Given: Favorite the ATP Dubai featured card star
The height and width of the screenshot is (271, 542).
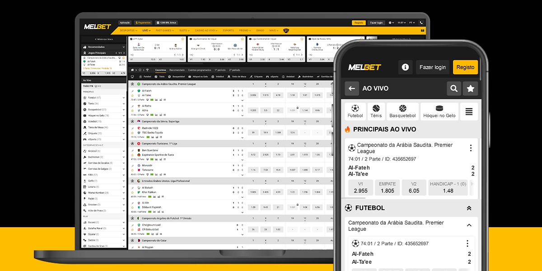Looking at the screenshot, I should pos(184,39).
